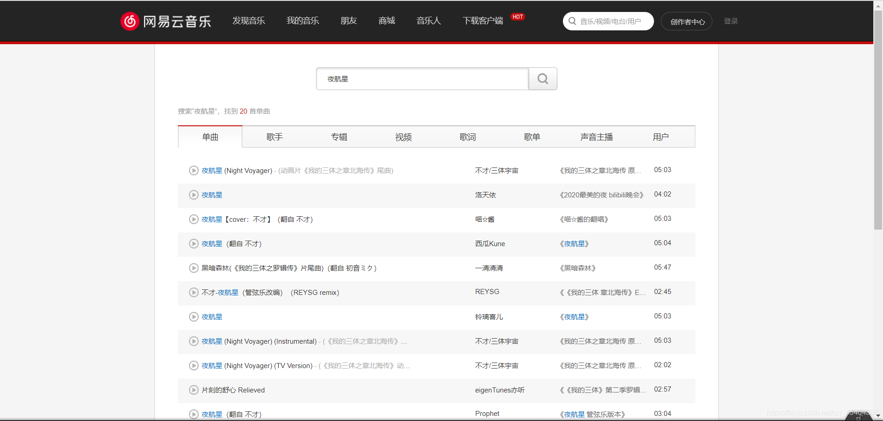This screenshot has height=421, width=883.
Task: Open song title 夜航星 (Night Voyager) (TV Version)
Action: tap(257, 366)
